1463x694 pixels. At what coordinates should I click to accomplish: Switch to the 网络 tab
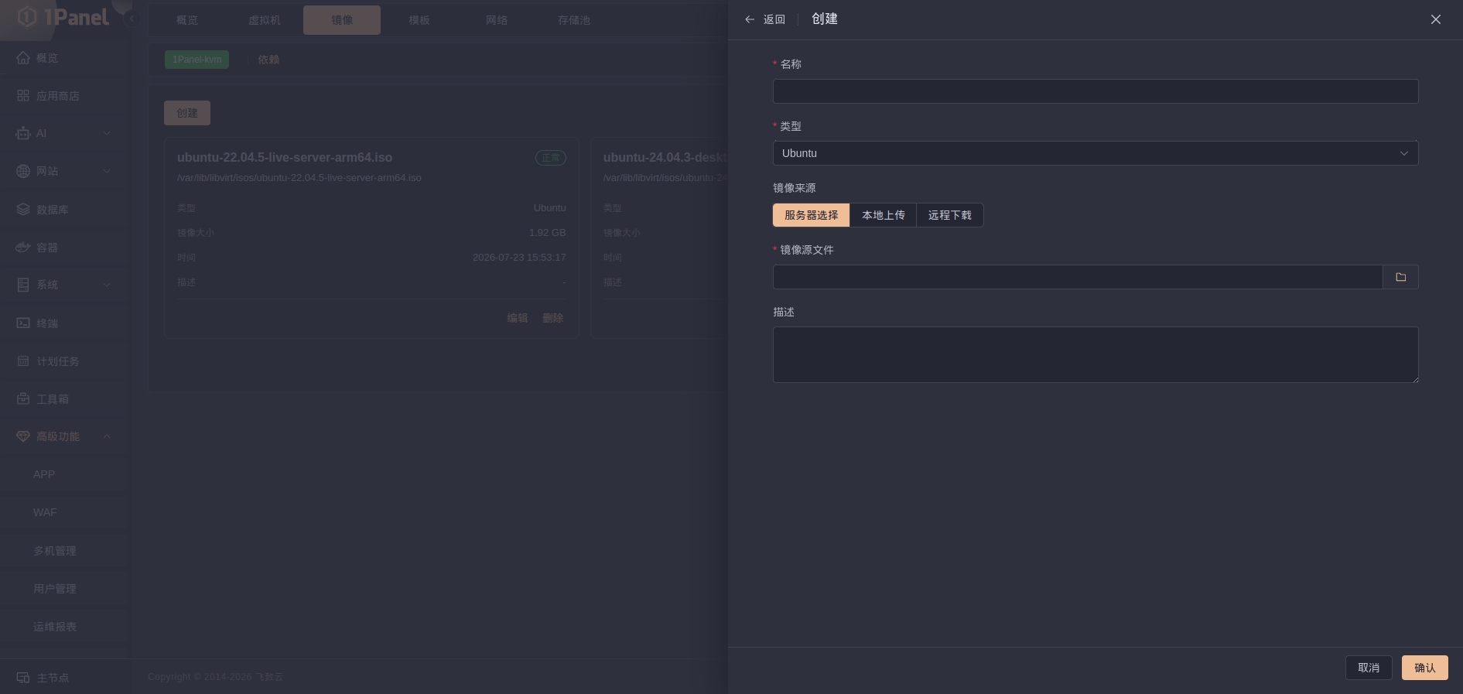[x=497, y=20]
